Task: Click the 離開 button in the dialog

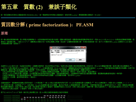Action: [x=80, y=60]
